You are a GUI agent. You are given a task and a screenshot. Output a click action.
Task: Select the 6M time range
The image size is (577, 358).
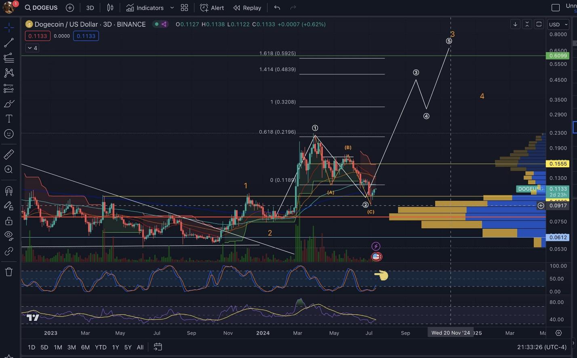pos(85,347)
